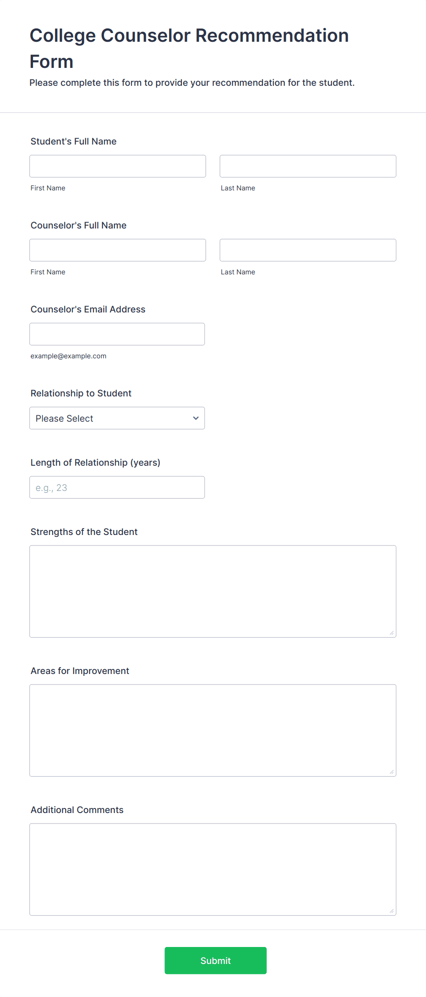Viewport: 426px width, 997px height.
Task: Focus the counselor's Last Name input
Action: click(x=308, y=250)
